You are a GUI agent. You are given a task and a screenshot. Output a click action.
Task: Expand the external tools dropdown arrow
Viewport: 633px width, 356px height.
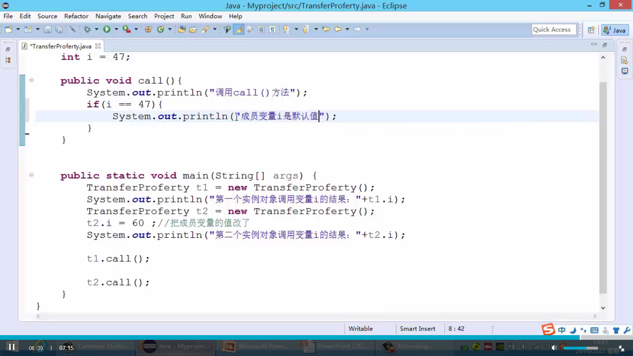pos(136,29)
